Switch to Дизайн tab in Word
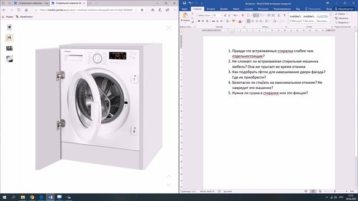 224,9
